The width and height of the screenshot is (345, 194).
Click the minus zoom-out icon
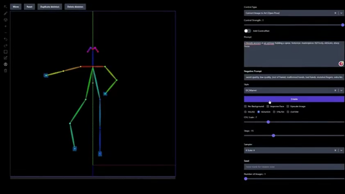click(5, 33)
